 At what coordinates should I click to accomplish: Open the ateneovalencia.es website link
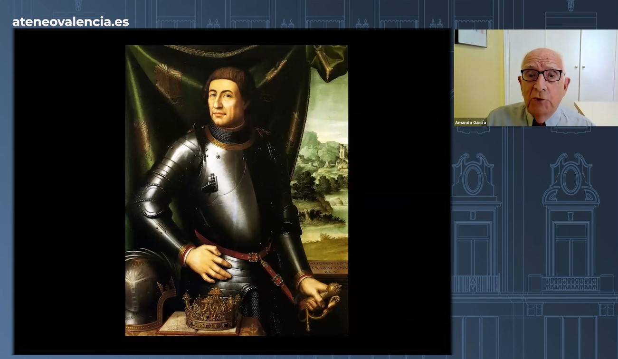pyautogui.click(x=70, y=22)
